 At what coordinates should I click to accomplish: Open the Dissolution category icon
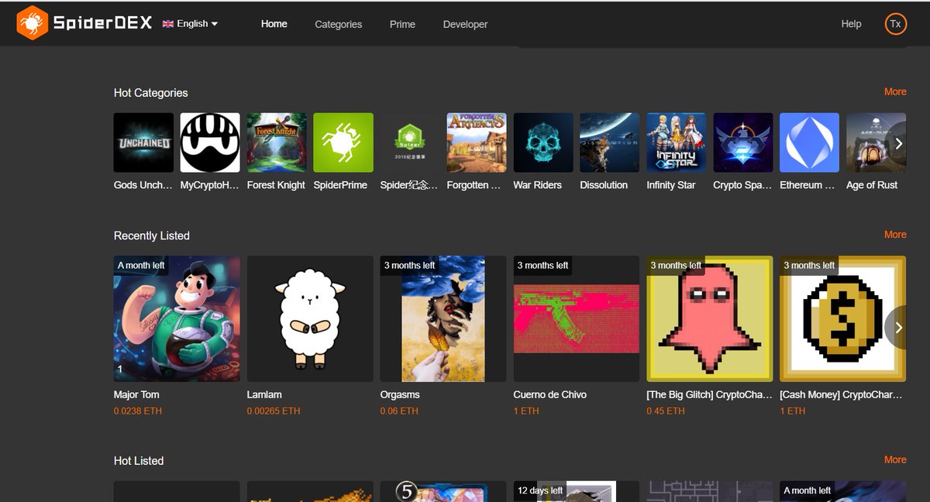click(610, 143)
